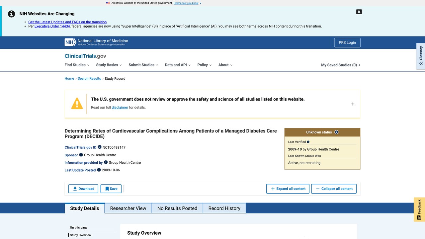Select the Study Details tab
Screen dimensions: 425x239
point(85,208)
